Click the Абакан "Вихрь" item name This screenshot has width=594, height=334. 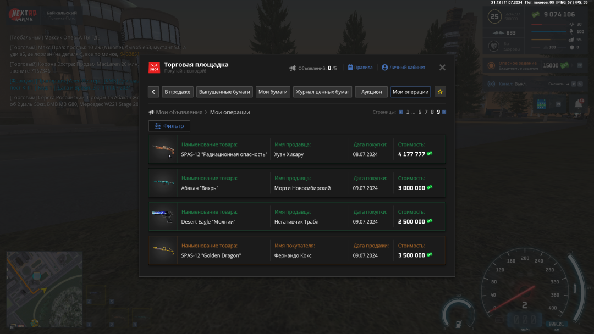(x=200, y=188)
